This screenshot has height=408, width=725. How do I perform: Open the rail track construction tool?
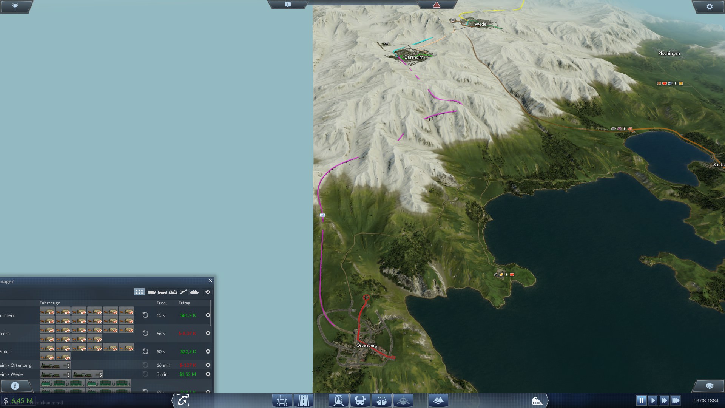tap(282, 400)
